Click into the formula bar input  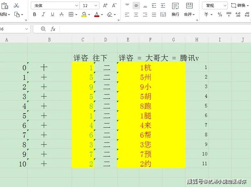click(x=155, y=29)
